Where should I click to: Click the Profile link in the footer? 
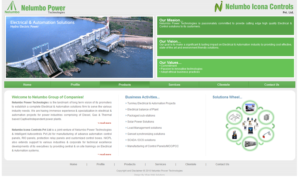(x=100, y=164)
